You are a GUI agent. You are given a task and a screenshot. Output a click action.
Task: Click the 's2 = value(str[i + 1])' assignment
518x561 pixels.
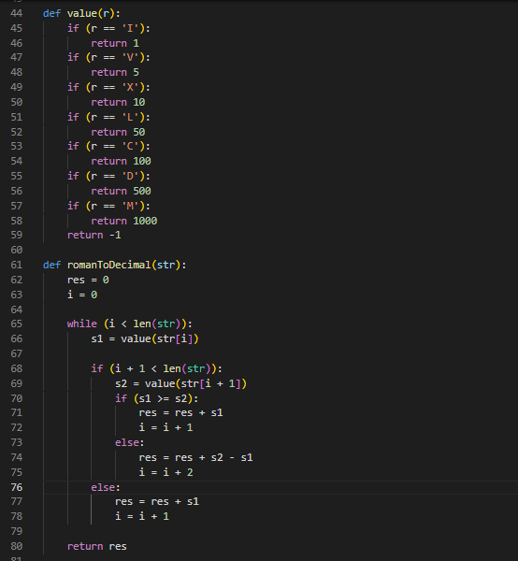(x=180, y=383)
